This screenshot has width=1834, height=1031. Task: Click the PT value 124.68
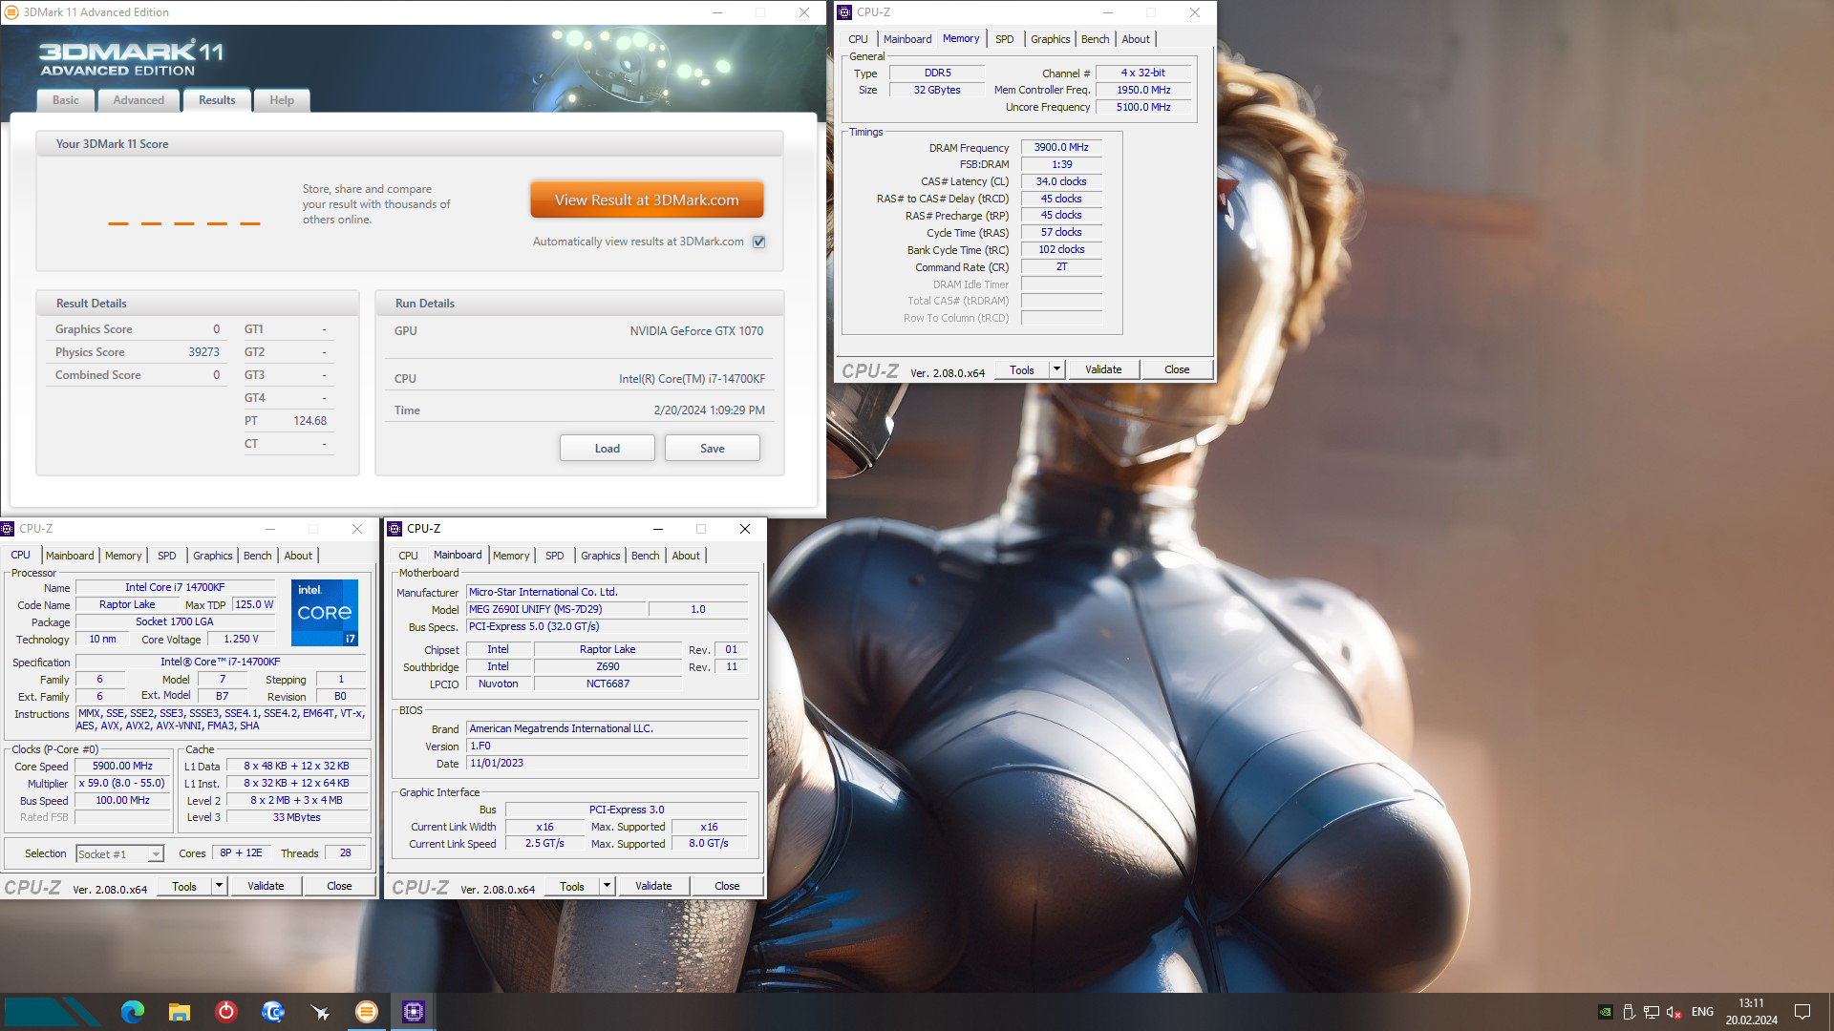tap(309, 421)
